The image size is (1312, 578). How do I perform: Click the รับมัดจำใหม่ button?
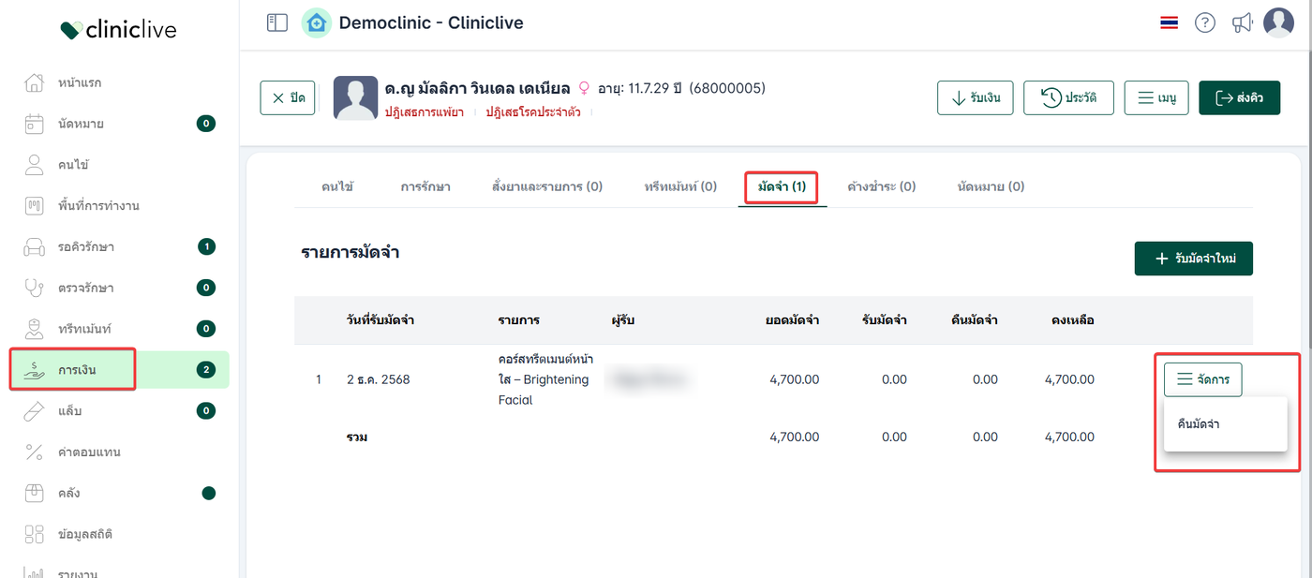point(1193,259)
